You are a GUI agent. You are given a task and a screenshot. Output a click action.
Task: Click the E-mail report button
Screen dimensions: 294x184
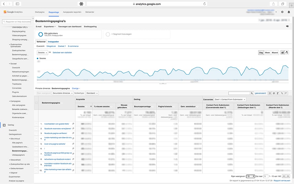[x=39, y=26]
